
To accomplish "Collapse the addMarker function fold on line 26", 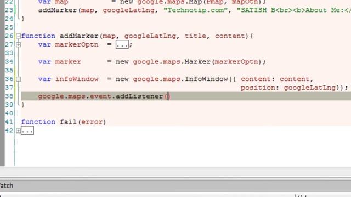I will pyautogui.click(x=18, y=36).
